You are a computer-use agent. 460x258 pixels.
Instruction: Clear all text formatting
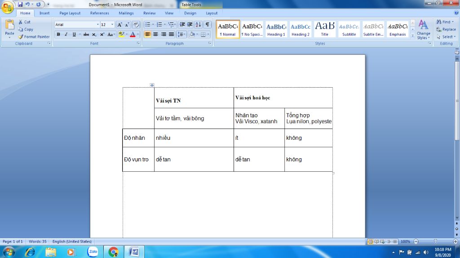(x=136, y=25)
